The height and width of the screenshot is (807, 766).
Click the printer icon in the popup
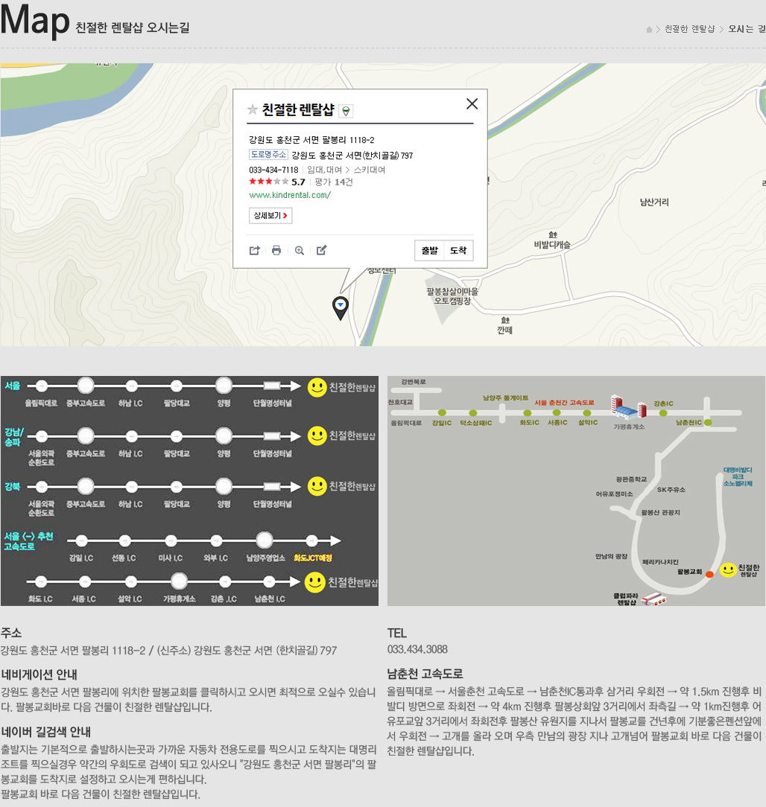276,251
